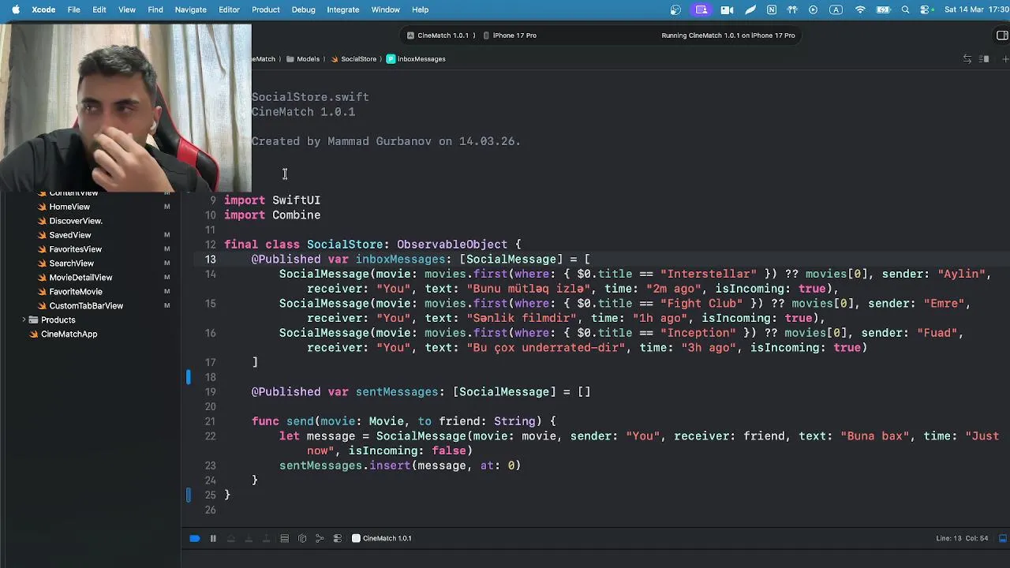This screenshot has height=568, width=1010.
Task: Toggle breakpoints in the debug bar
Action: pos(194,538)
